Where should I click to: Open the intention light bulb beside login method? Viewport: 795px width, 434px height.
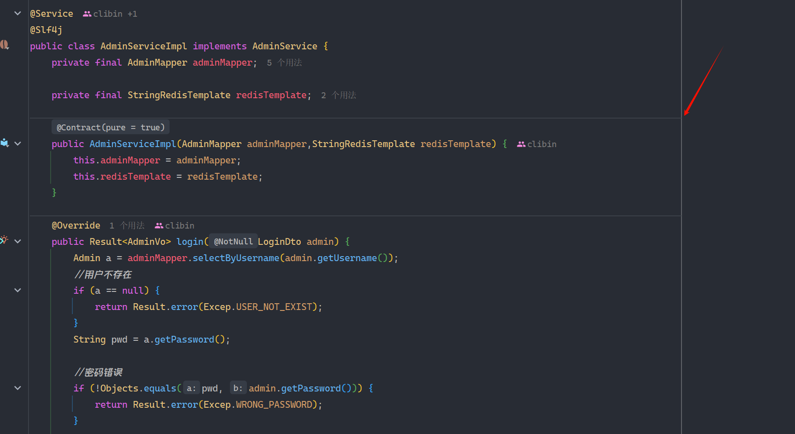tap(4, 240)
